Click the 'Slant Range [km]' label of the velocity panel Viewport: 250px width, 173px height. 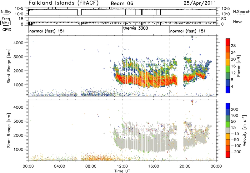coord(9,131)
